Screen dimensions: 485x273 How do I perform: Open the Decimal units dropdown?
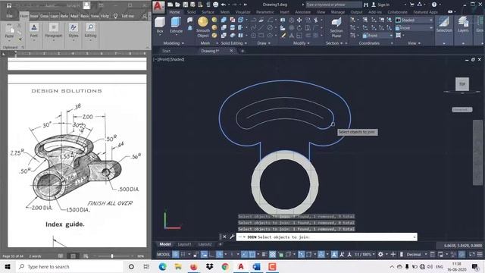pos(416,255)
